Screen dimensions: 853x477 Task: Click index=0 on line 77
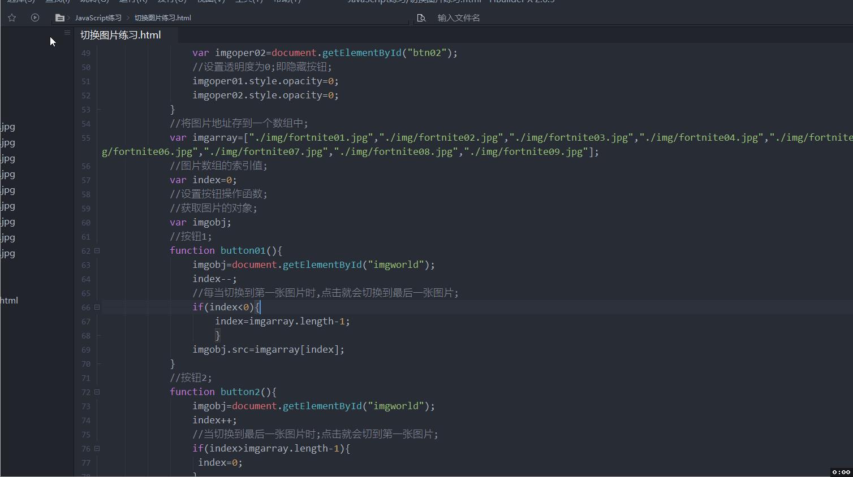point(220,462)
